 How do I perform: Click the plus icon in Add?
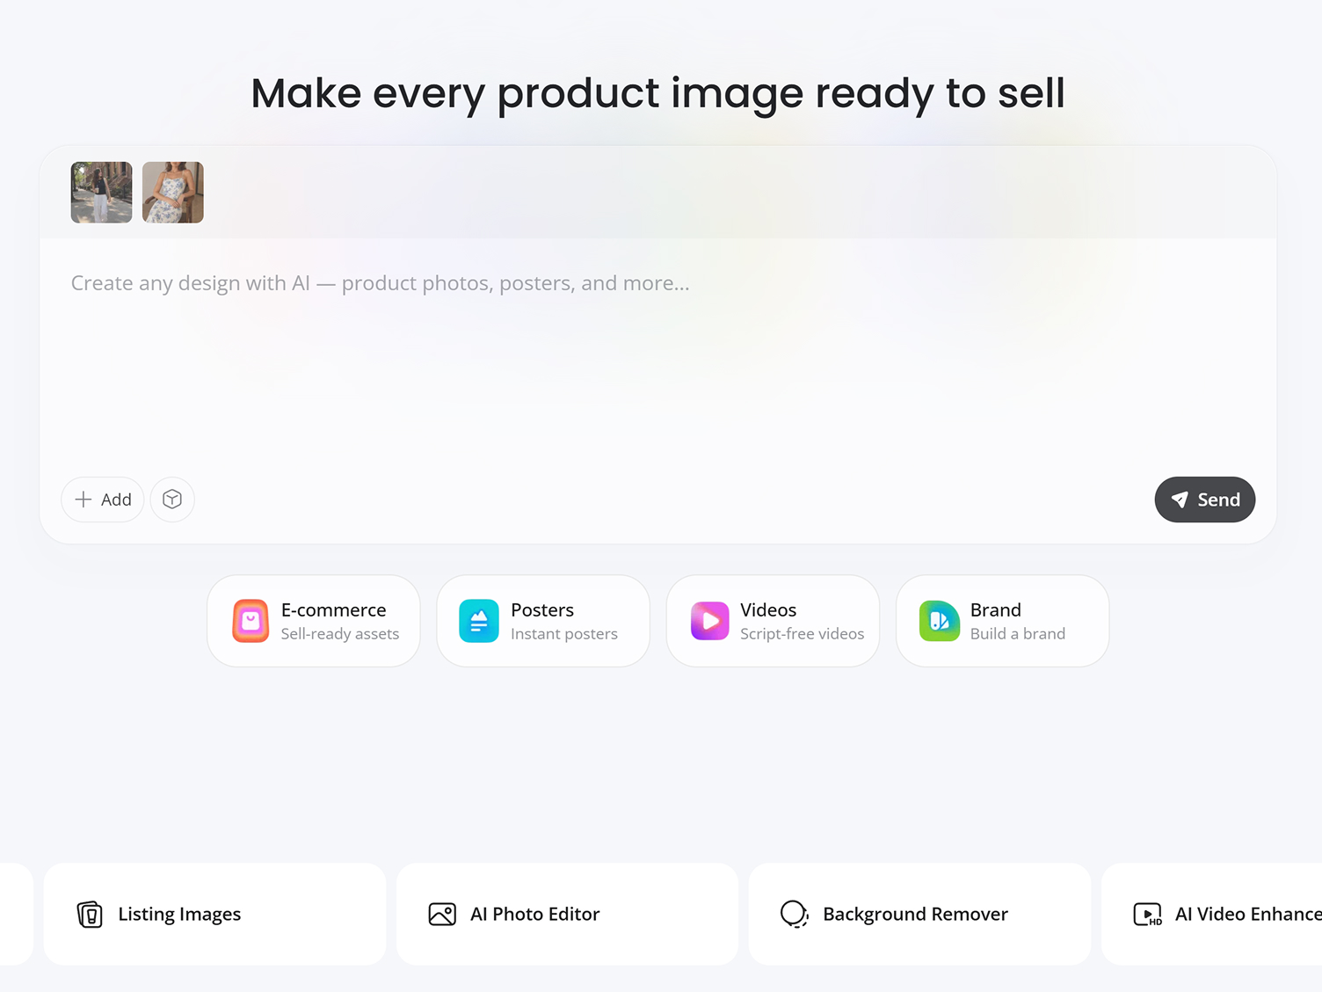pyautogui.click(x=84, y=500)
